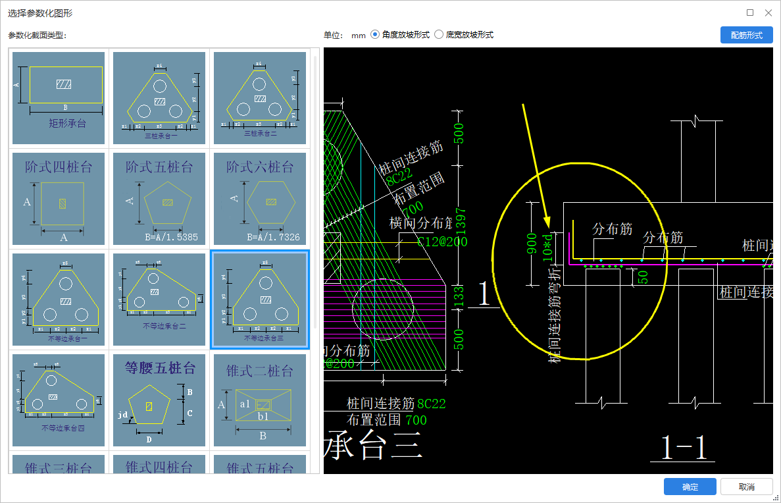Choose the 锥式二桩台 section thumbnail
The image size is (781, 503).
259,400
